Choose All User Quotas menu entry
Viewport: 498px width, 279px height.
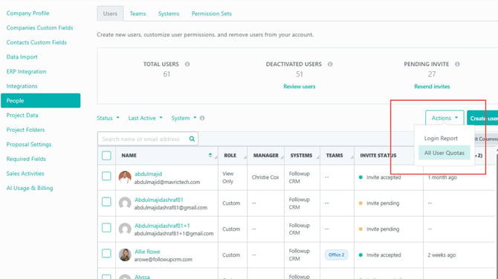pyautogui.click(x=444, y=153)
